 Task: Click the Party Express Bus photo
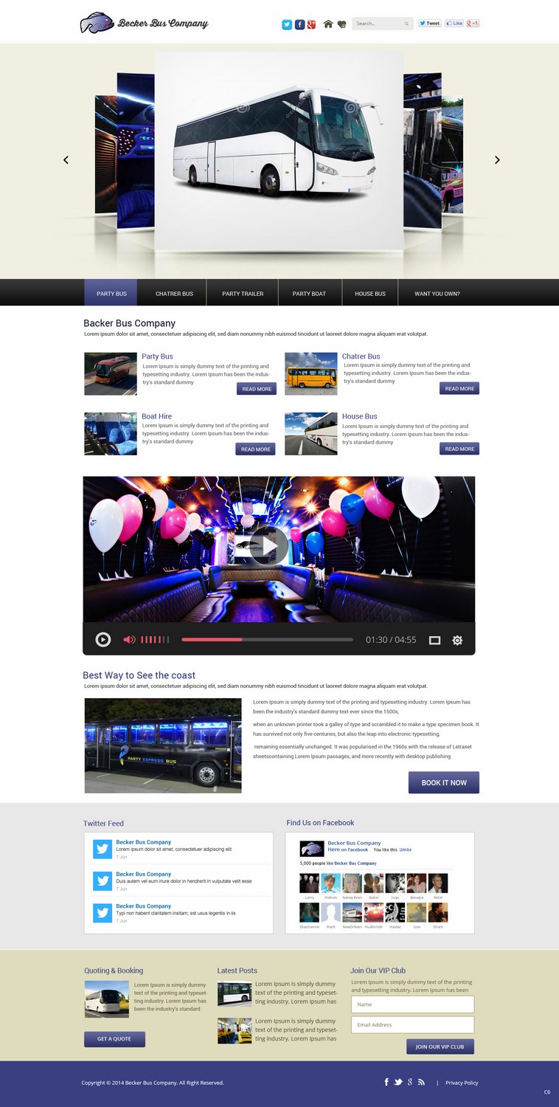163,746
